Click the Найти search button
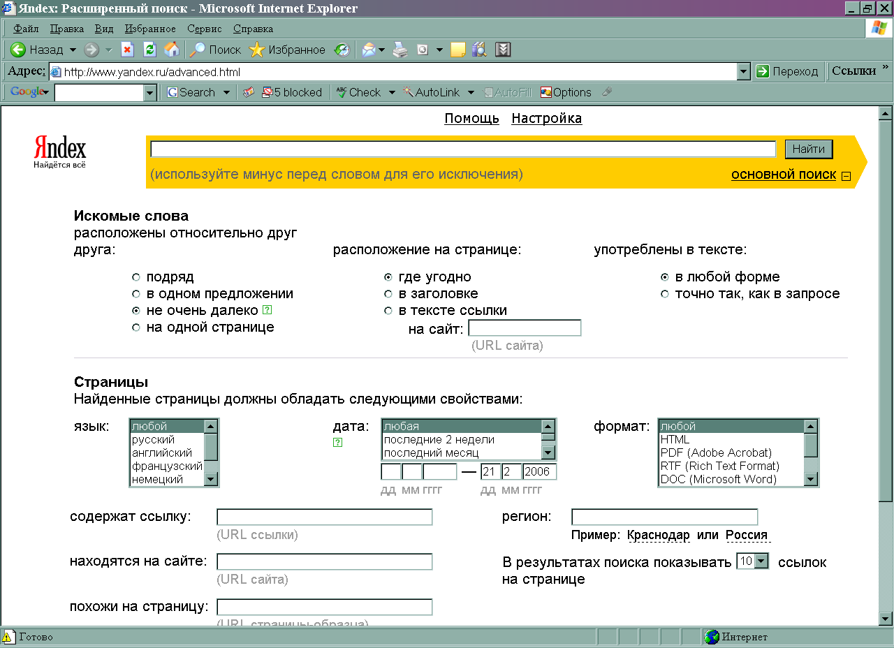894x648 pixels. click(x=809, y=149)
